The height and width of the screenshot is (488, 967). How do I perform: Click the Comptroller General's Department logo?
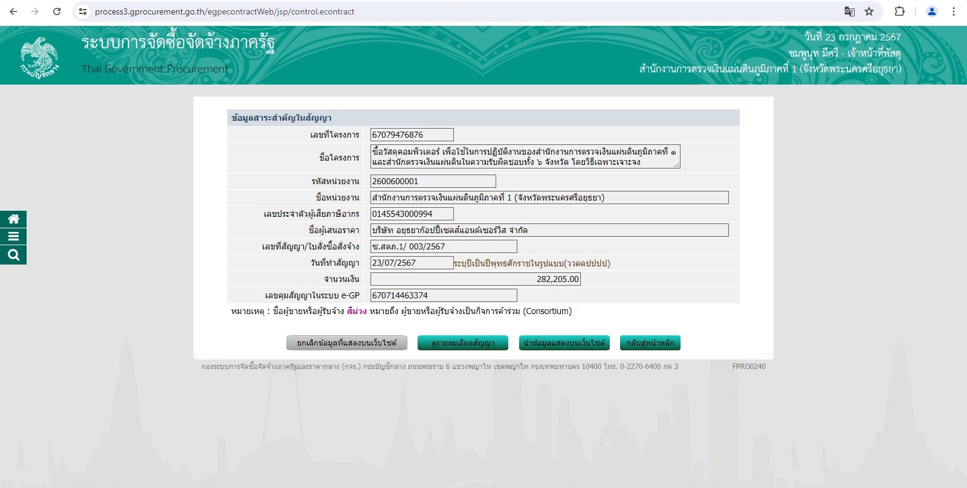point(40,56)
